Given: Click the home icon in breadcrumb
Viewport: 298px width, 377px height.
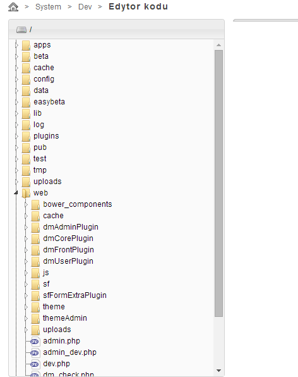Looking at the screenshot, I should pos(13,7).
